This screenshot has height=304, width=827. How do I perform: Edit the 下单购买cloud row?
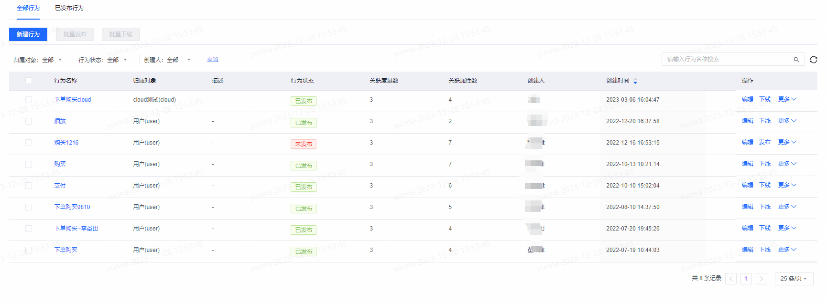pos(748,99)
